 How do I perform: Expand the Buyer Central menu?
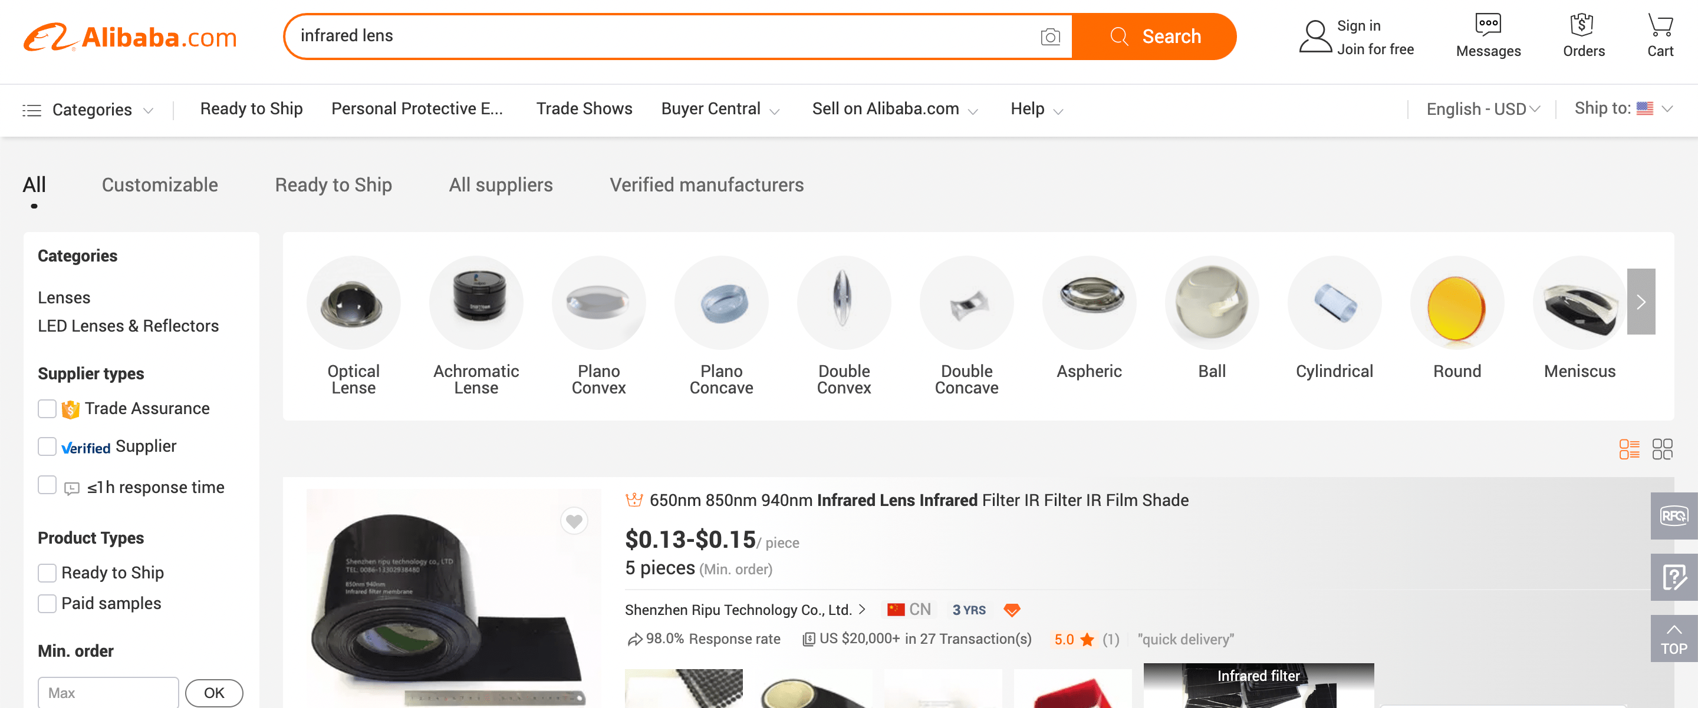720,108
